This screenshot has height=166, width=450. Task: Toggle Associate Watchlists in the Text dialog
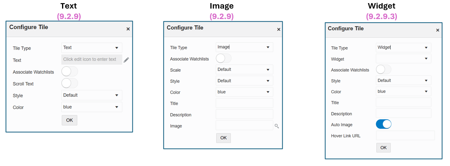pos(69,72)
